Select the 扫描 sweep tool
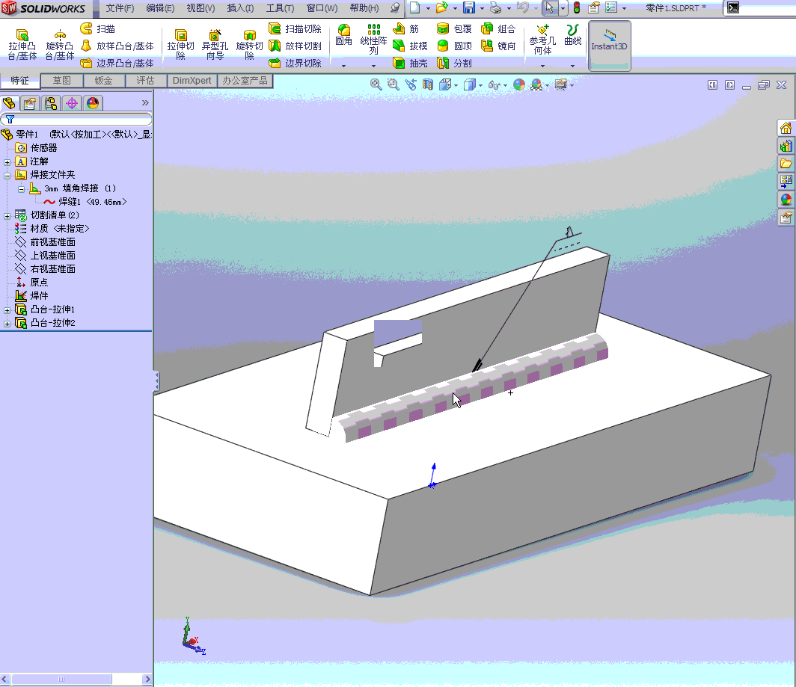Screen dimensions: 796x687 point(98,29)
